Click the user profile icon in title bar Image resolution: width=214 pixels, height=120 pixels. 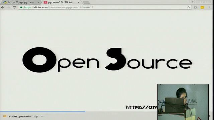tap(192, 2)
